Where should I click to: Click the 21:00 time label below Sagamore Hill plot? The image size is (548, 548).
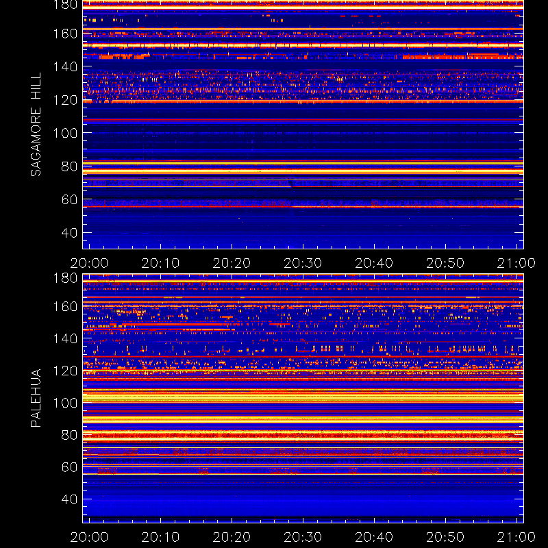click(x=516, y=263)
